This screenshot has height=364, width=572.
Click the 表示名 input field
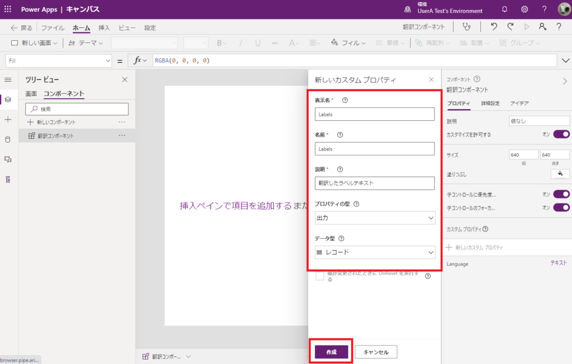coord(375,114)
